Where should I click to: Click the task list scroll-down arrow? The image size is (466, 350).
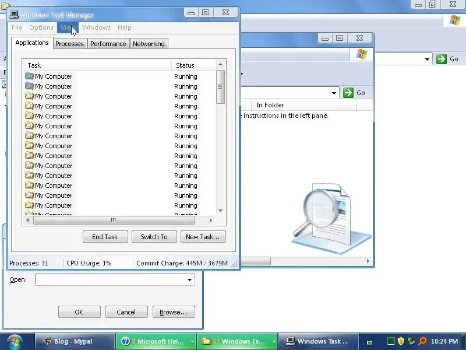click(x=220, y=211)
